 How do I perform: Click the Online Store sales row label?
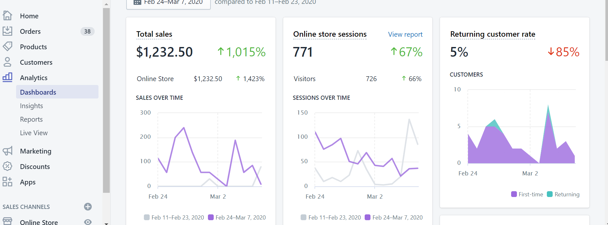155,79
